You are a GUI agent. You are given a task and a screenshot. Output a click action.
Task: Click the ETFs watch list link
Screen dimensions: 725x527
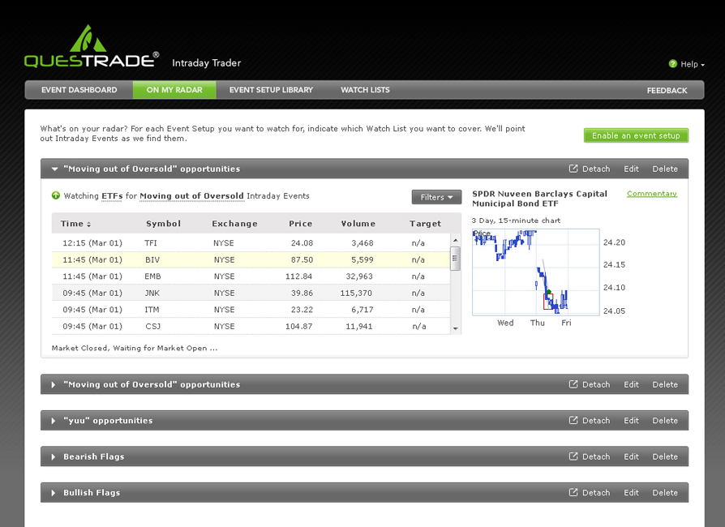tap(112, 196)
